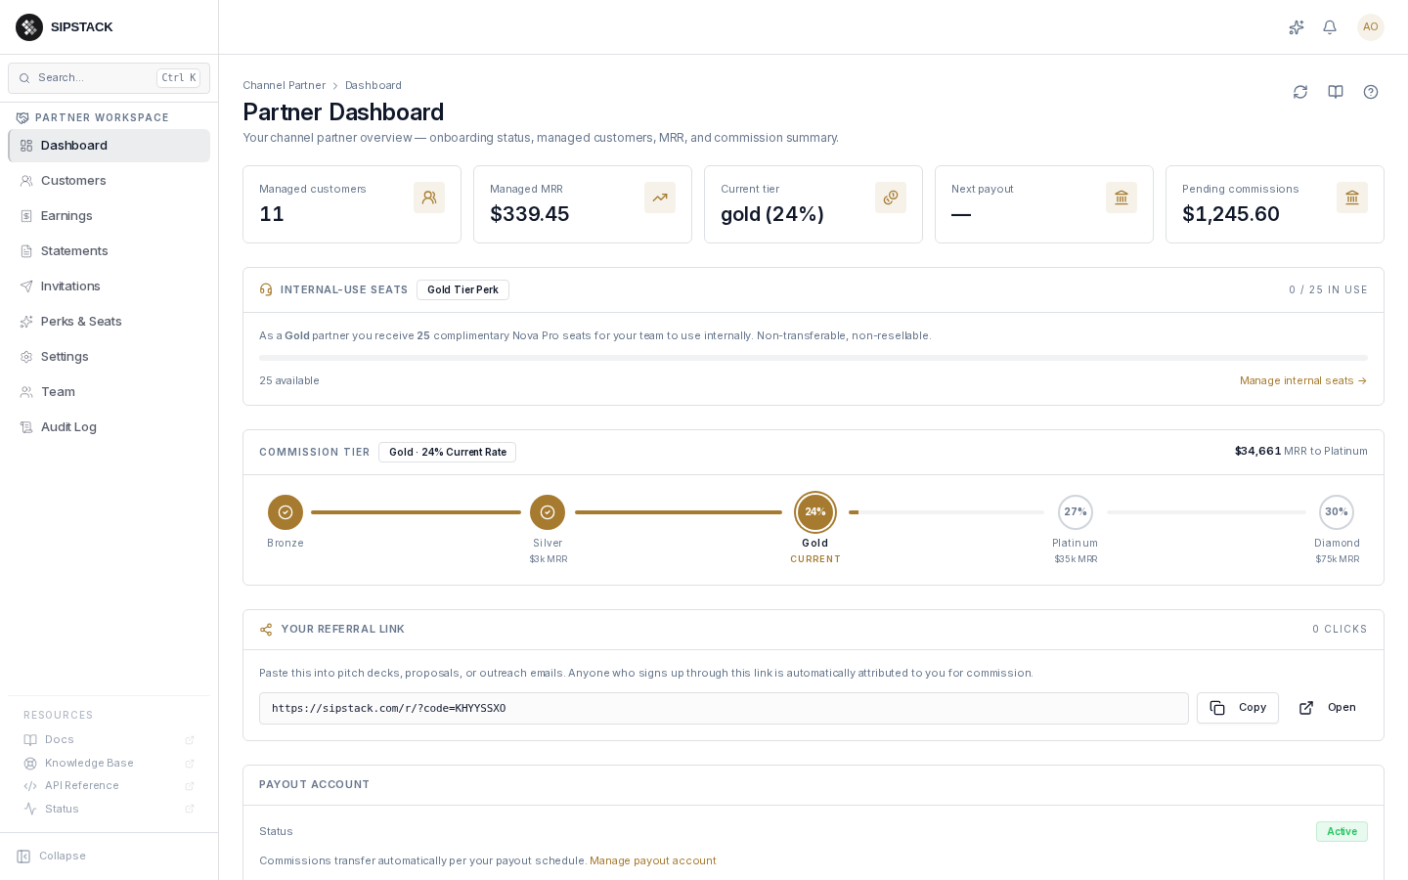The height and width of the screenshot is (880, 1408).
Task: Copy the referral link
Action: [x=1238, y=708]
